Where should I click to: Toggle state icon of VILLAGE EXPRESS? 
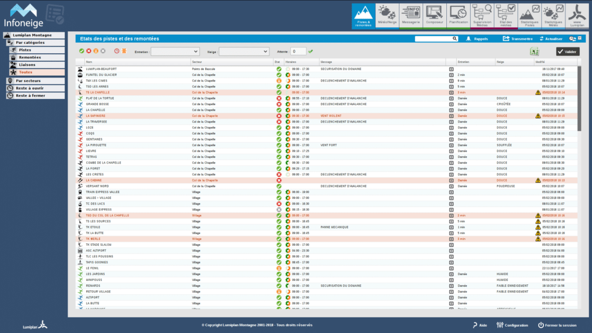pyautogui.click(x=279, y=209)
